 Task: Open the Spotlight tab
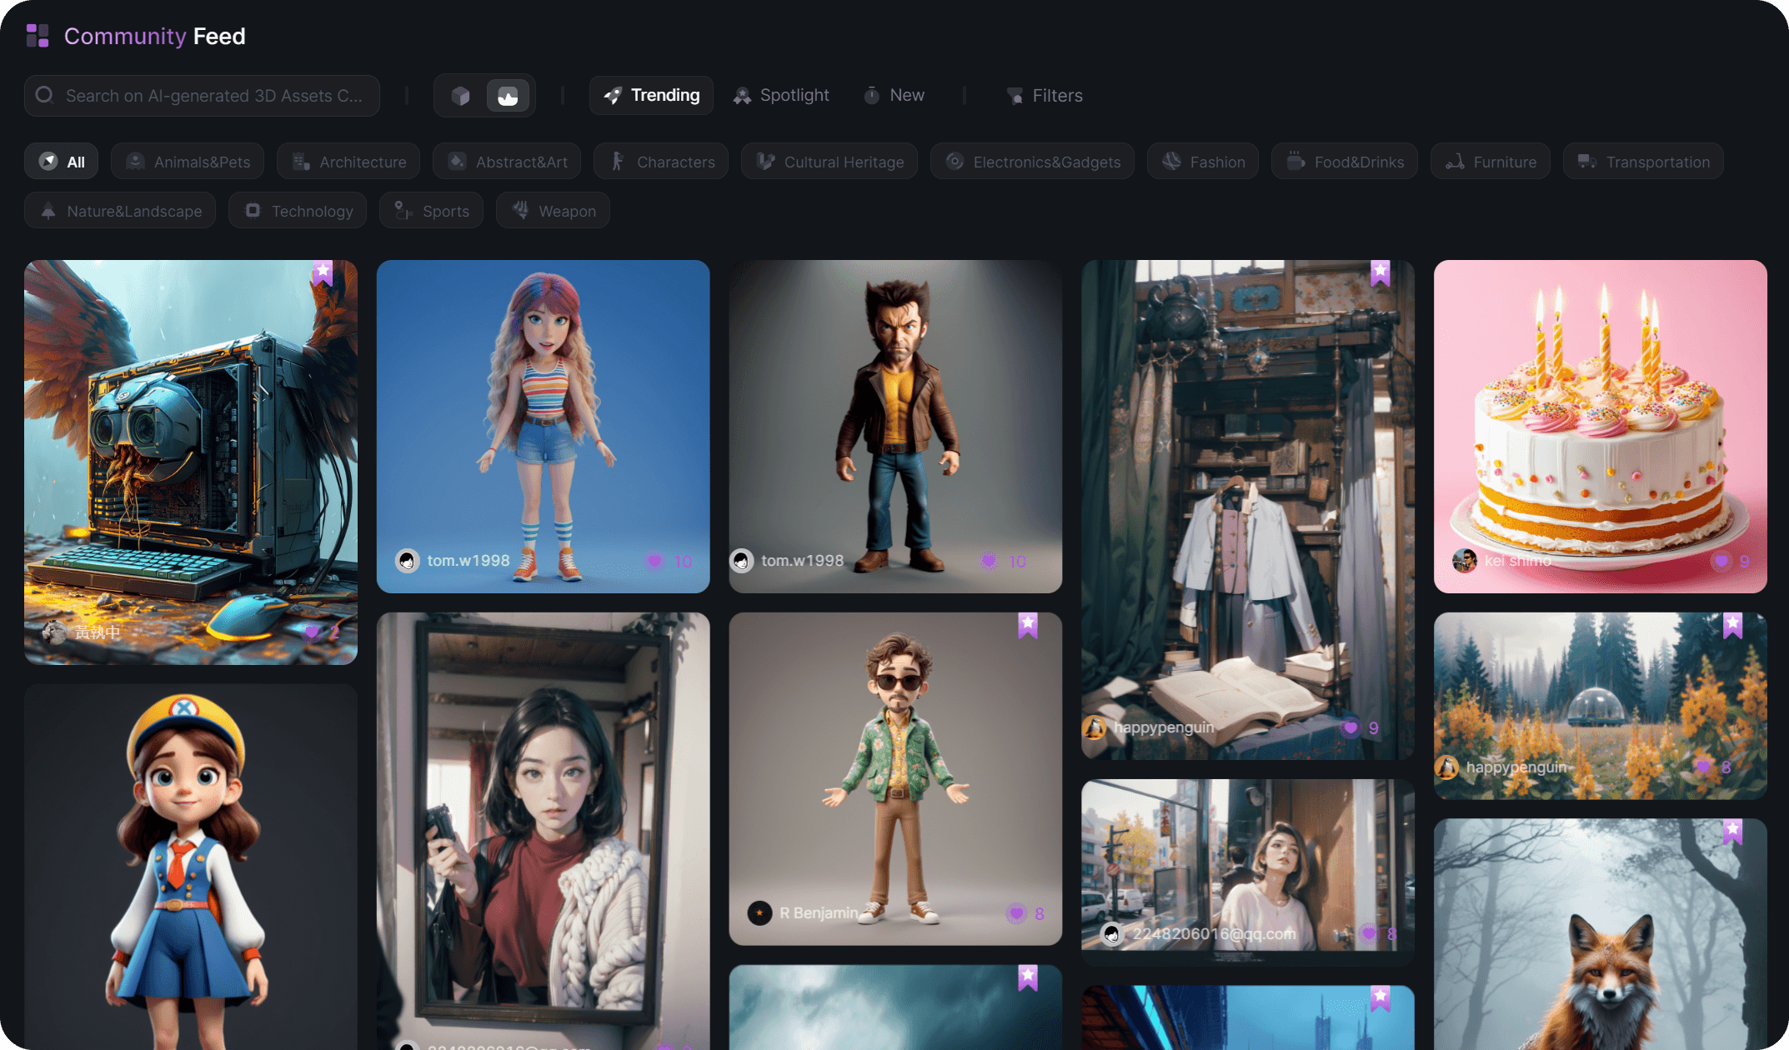pos(781,95)
